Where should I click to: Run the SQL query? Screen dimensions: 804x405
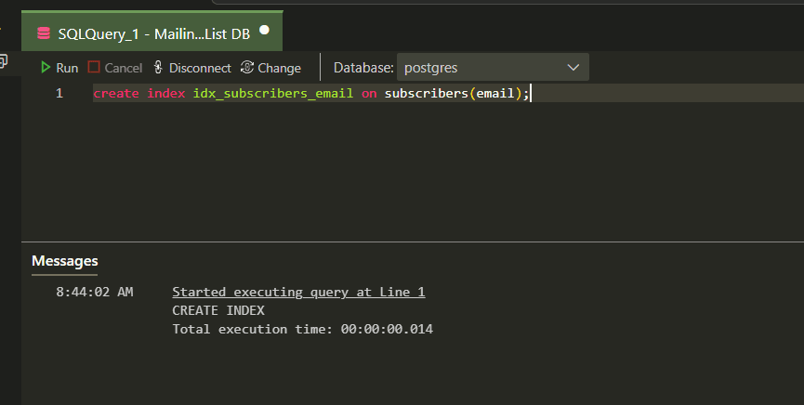point(59,68)
